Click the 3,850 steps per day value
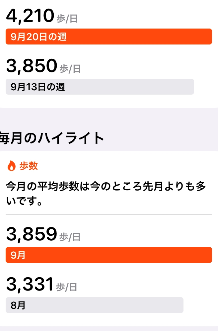218x331 pixels. 32,66
